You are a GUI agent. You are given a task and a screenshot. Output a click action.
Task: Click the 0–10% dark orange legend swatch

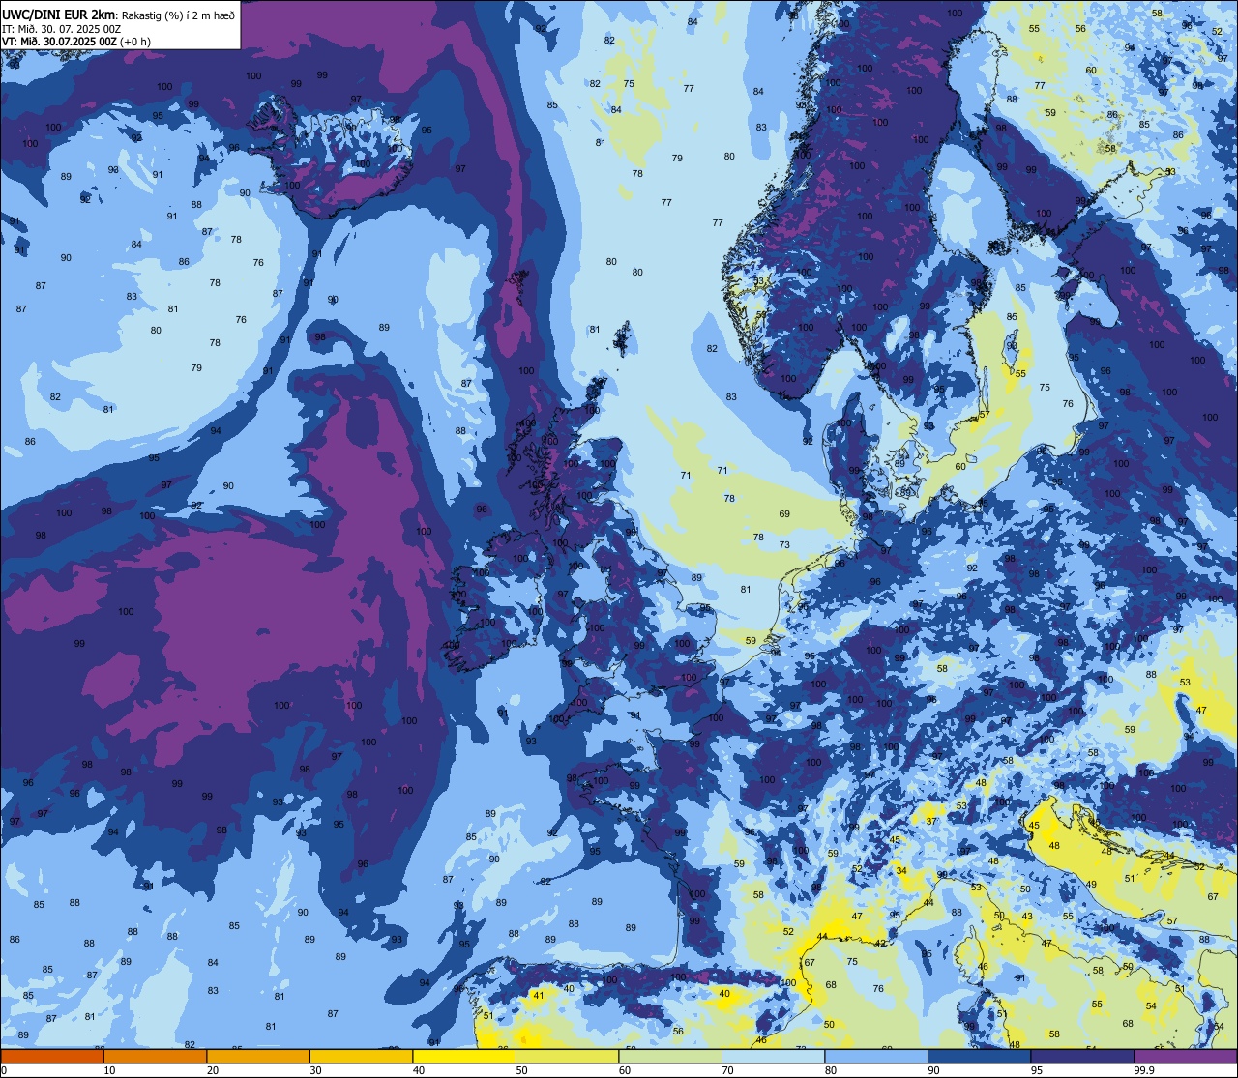[x=52, y=1056]
